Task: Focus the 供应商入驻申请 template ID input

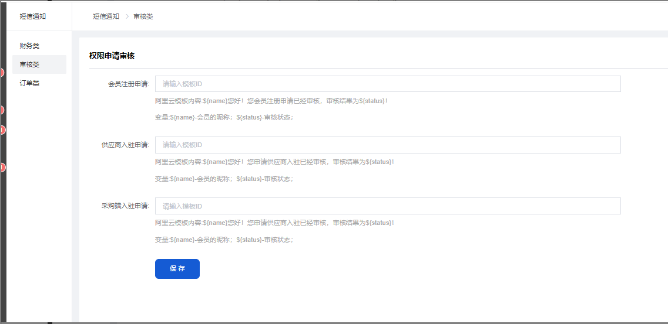Action: tap(388, 145)
